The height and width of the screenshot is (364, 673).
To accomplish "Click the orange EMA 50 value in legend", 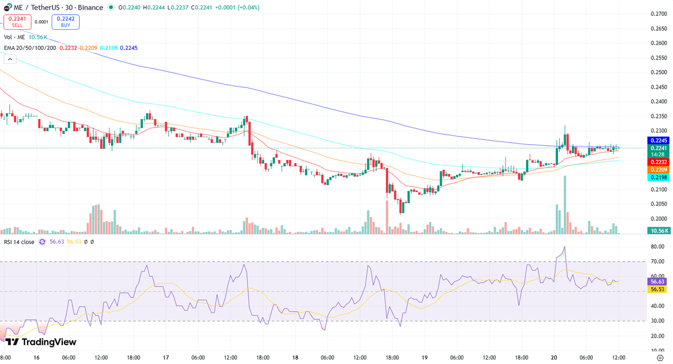I will pyautogui.click(x=89, y=48).
